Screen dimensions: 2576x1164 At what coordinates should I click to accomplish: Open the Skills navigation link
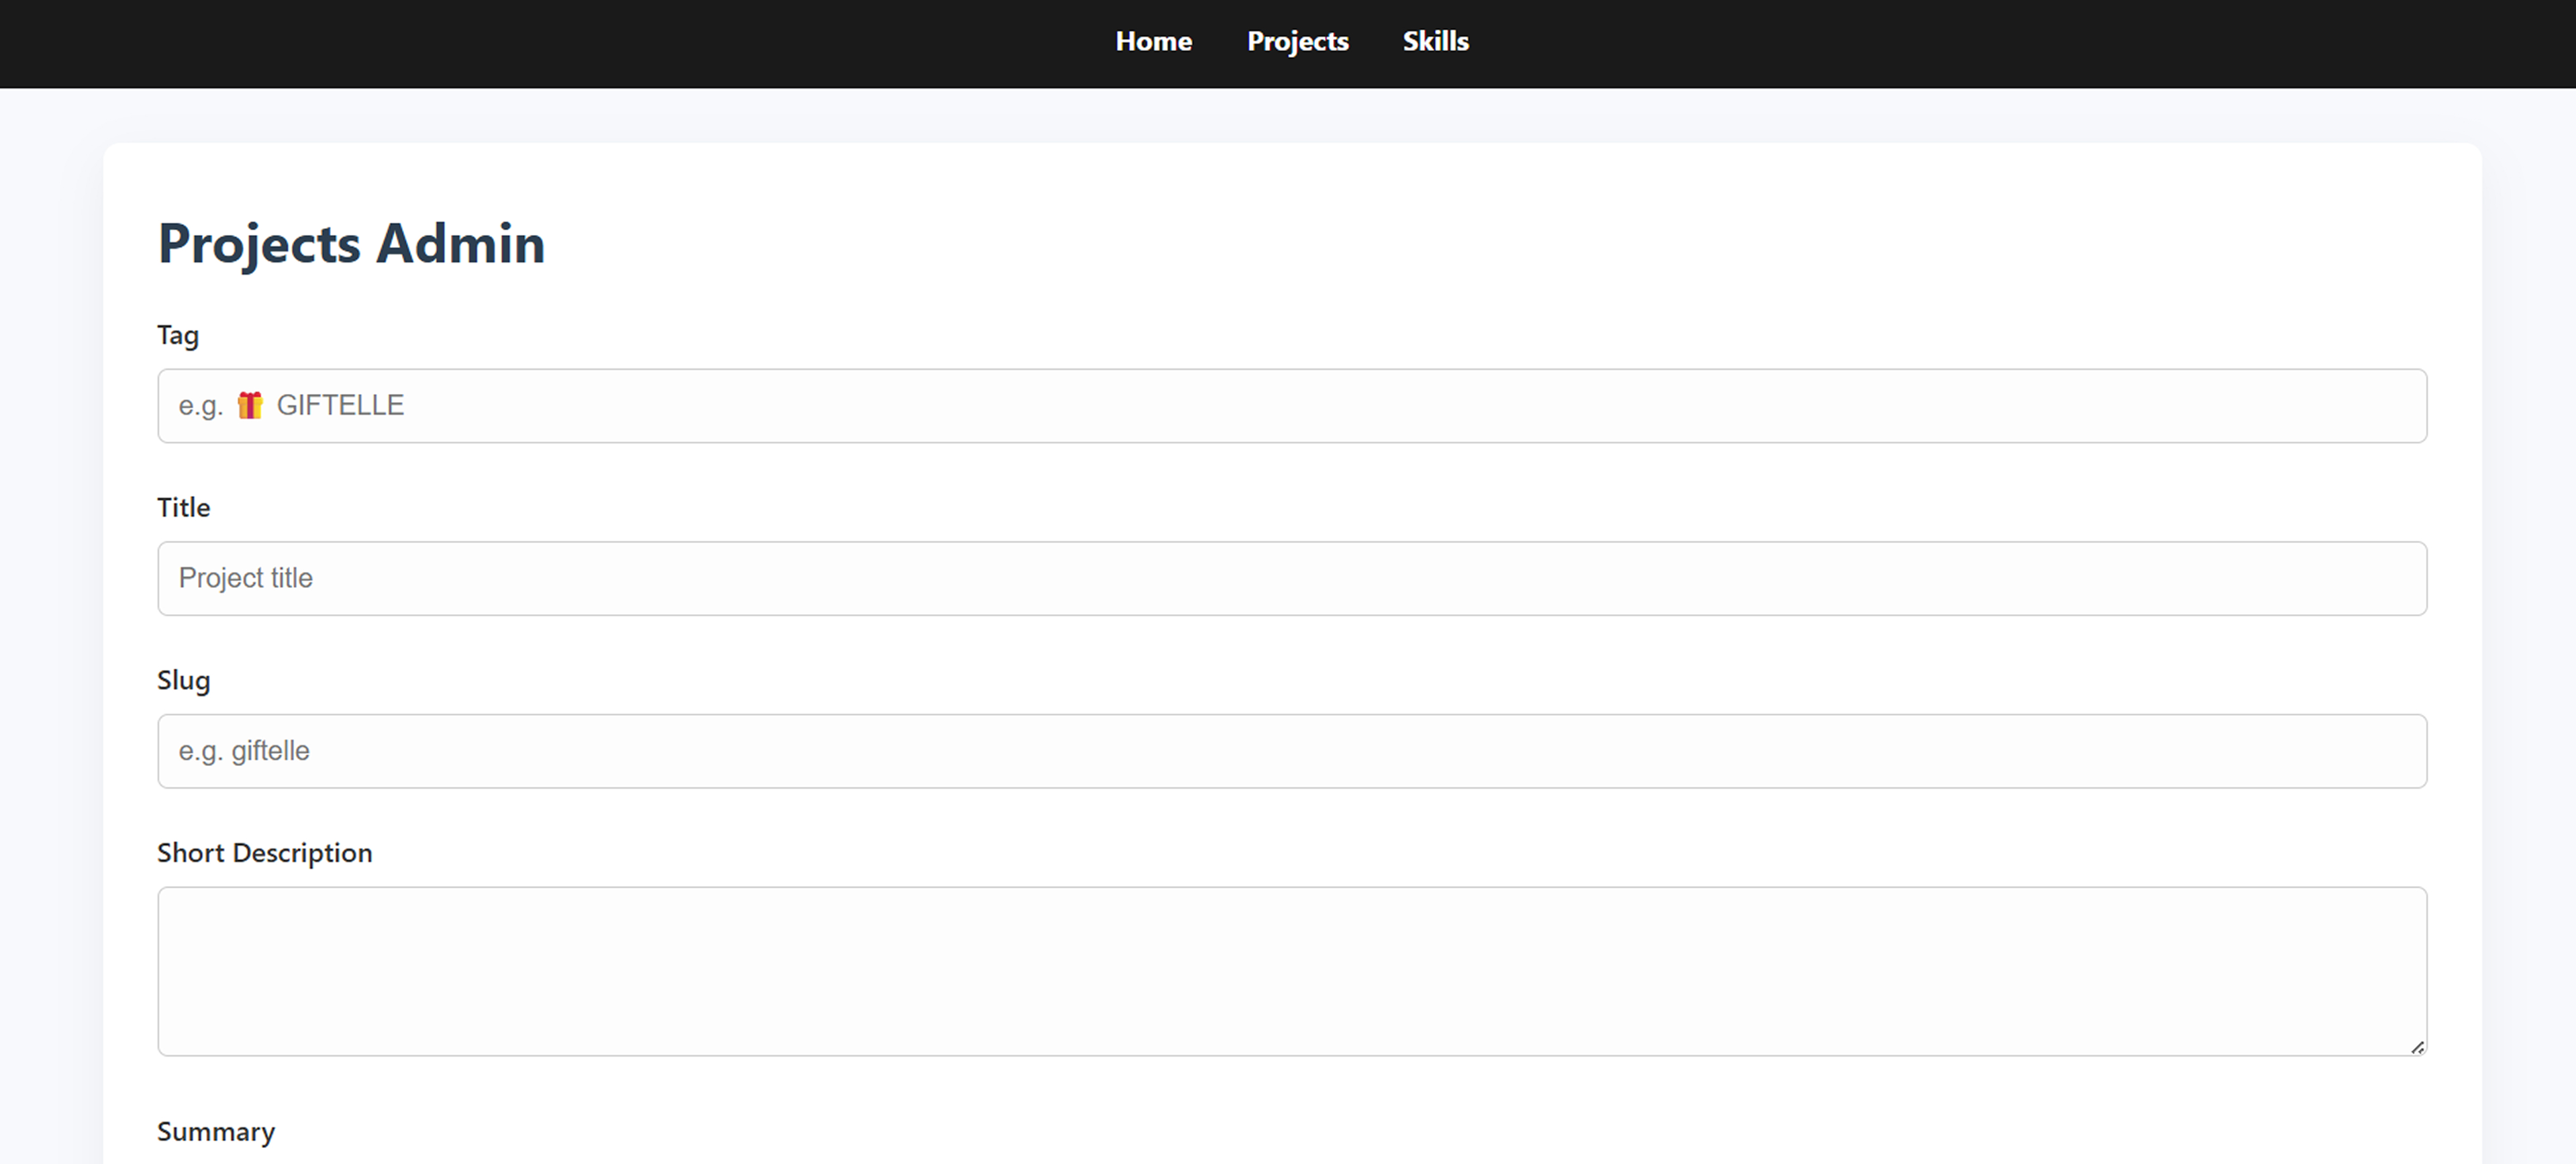pyautogui.click(x=1435, y=41)
